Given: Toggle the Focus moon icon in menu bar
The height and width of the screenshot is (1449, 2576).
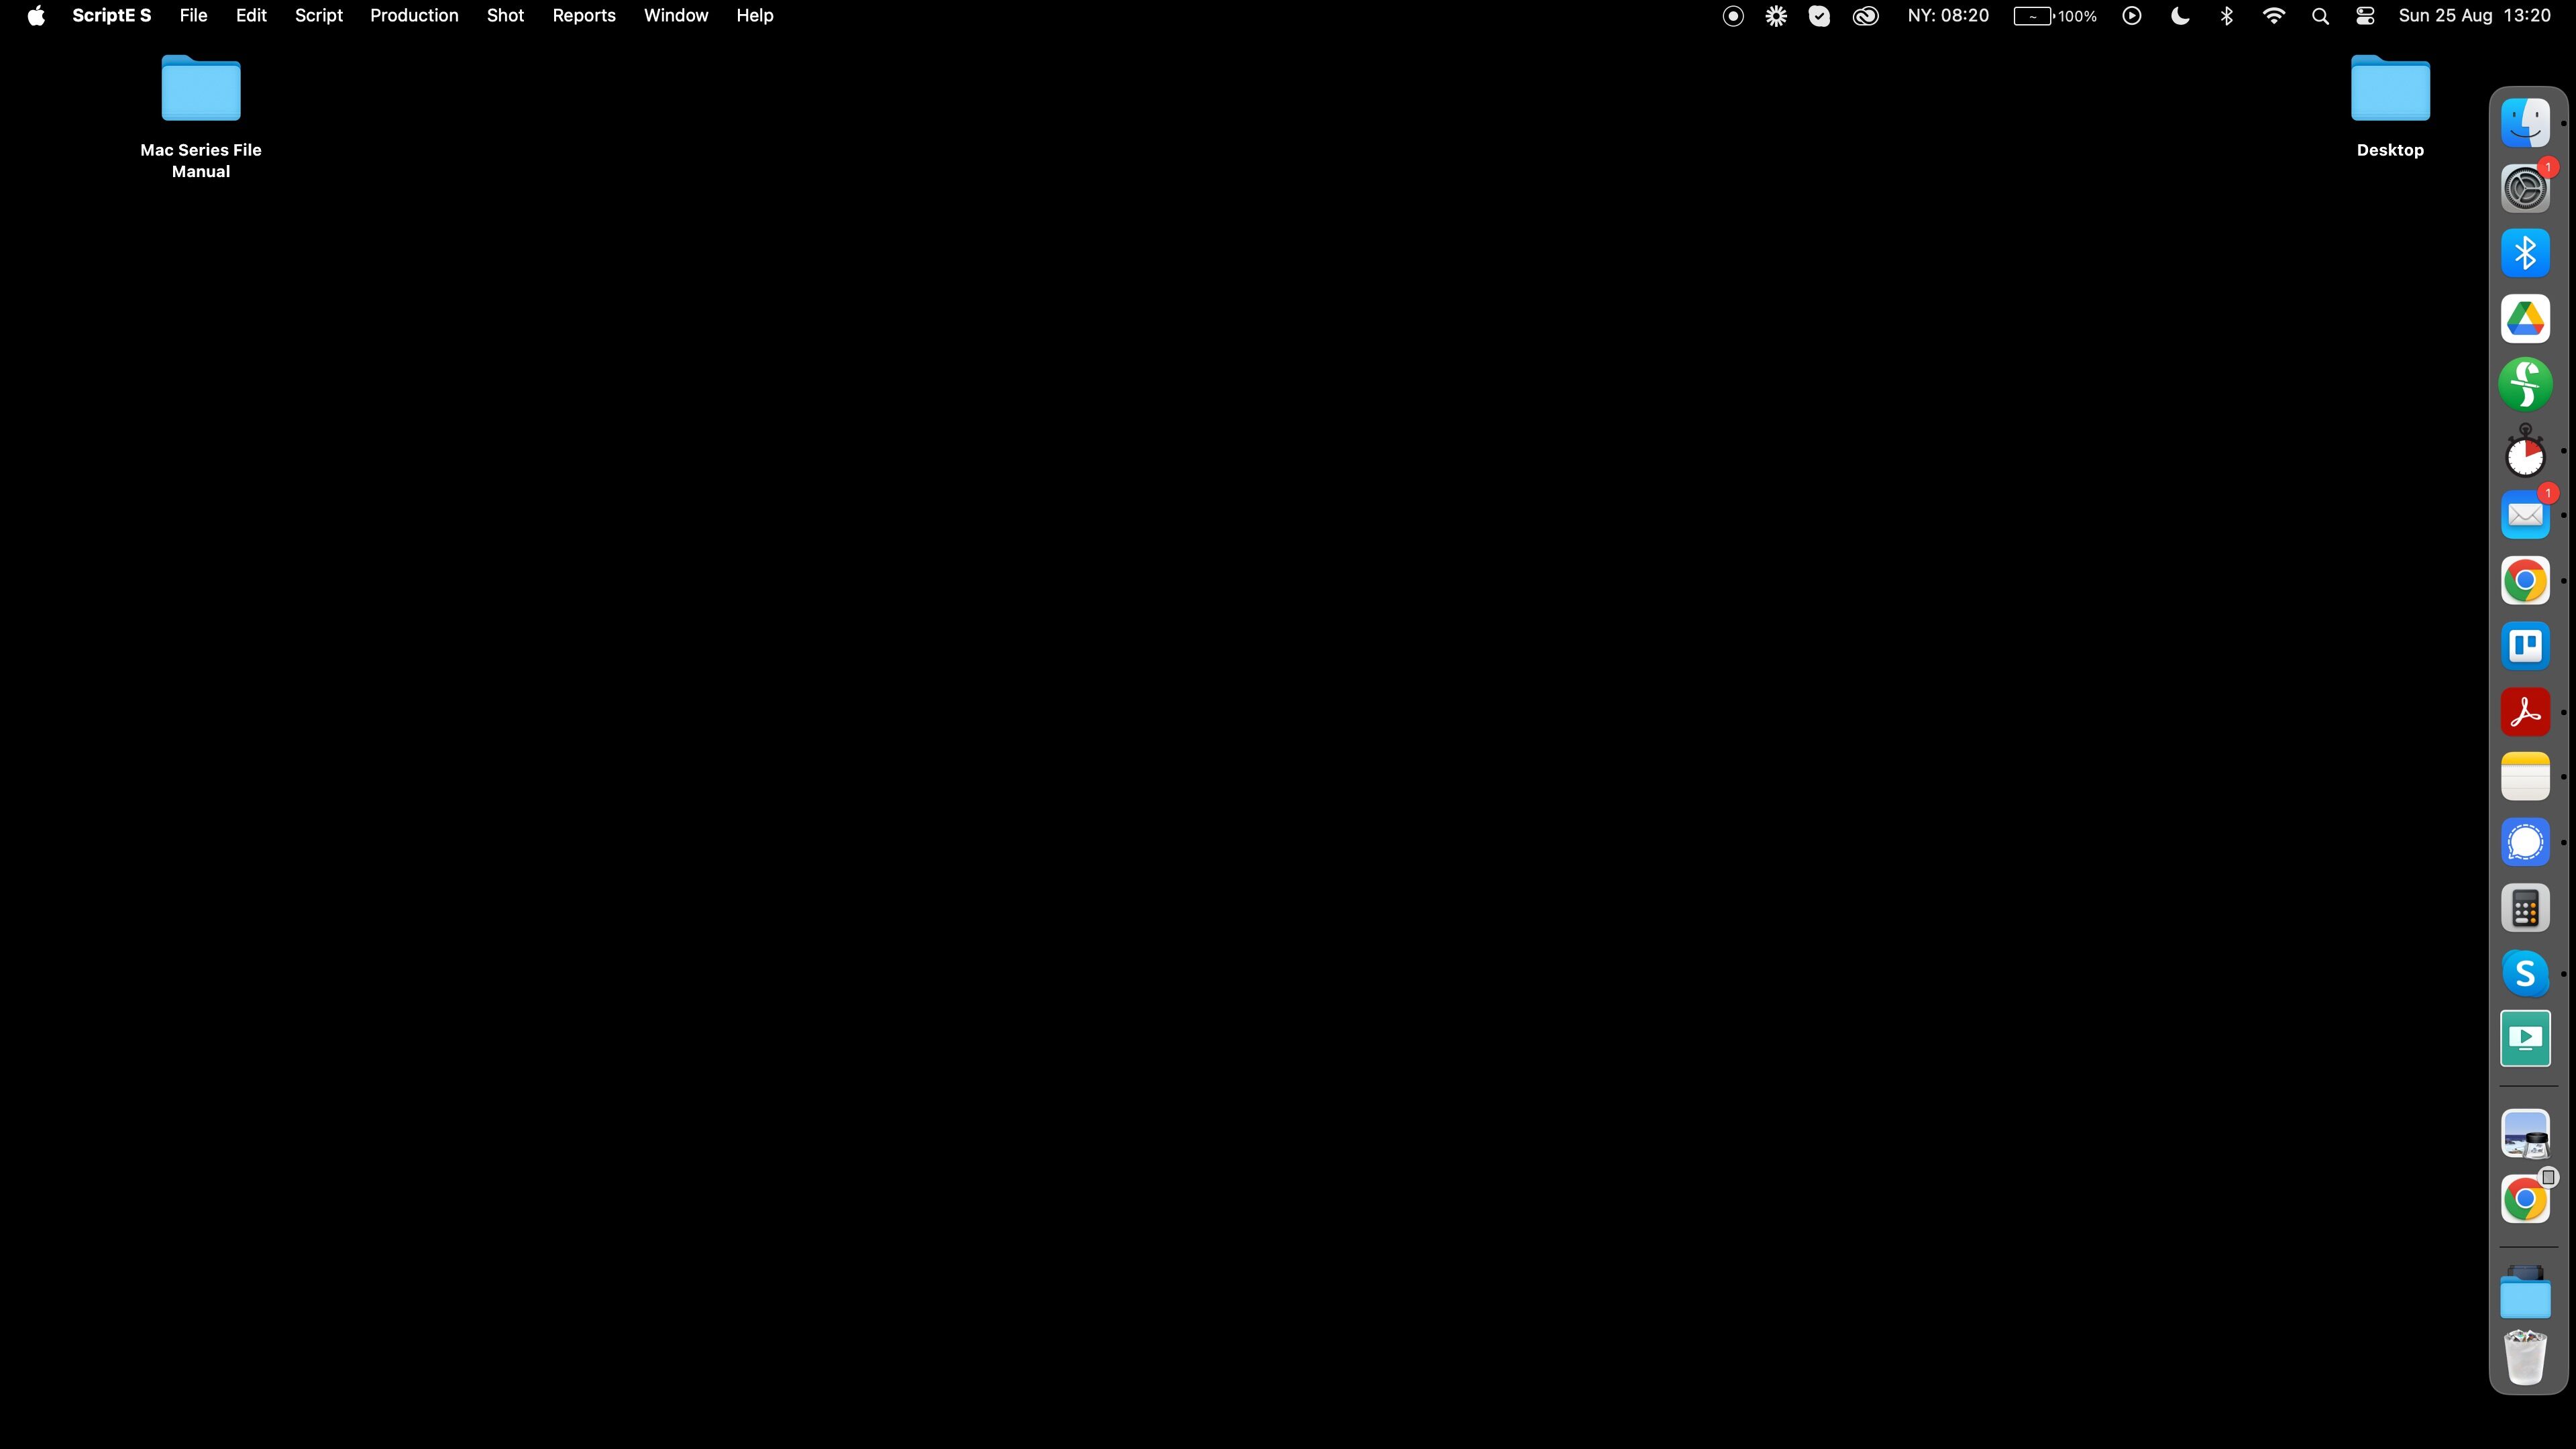Looking at the screenshot, I should [x=2180, y=16].
